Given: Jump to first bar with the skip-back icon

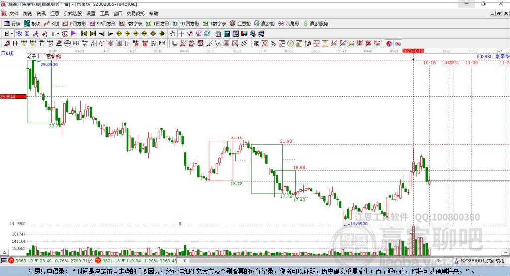Looking at the screenshot, I should [84, 34].
